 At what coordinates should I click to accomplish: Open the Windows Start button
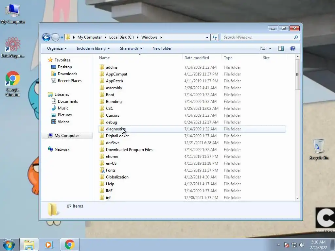9,244
